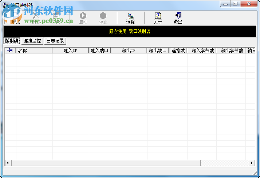Close the 端口映射器 window
The height and width of the screenshot is (178, 260).
(249, 4)
